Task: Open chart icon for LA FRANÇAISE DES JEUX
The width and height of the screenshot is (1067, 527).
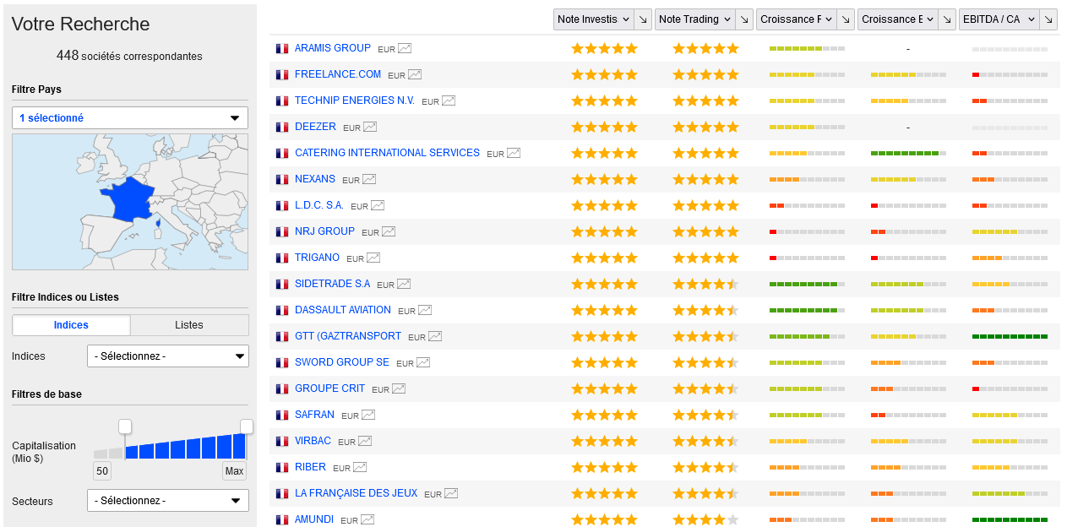Action: pos(451,494)
